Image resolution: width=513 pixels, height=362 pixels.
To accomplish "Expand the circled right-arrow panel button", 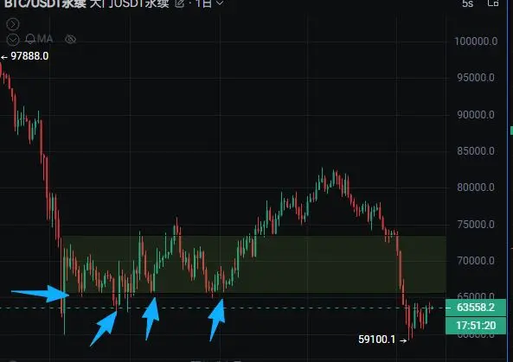I will [13, 24].
